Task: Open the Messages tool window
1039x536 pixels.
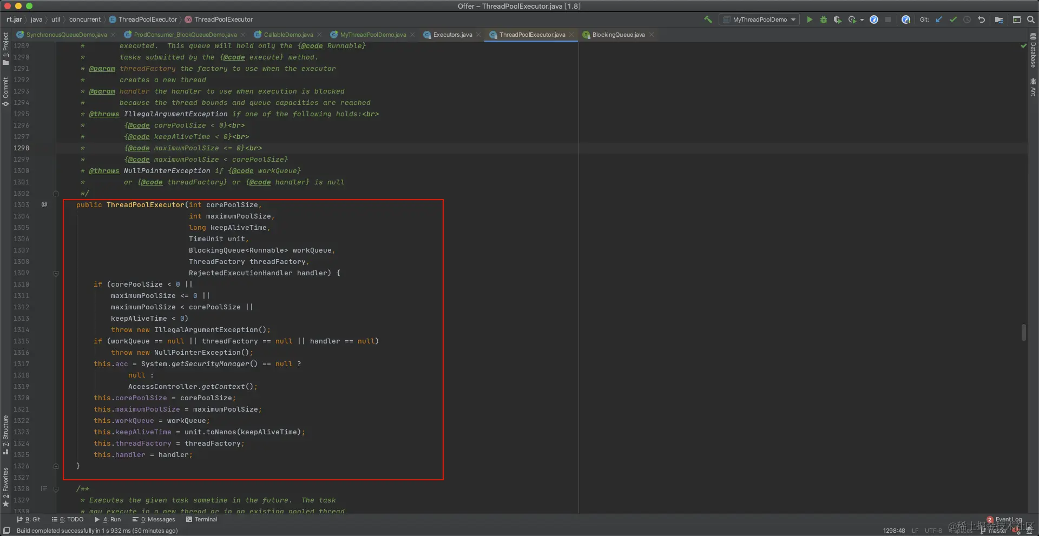Action: click(154, 519)
